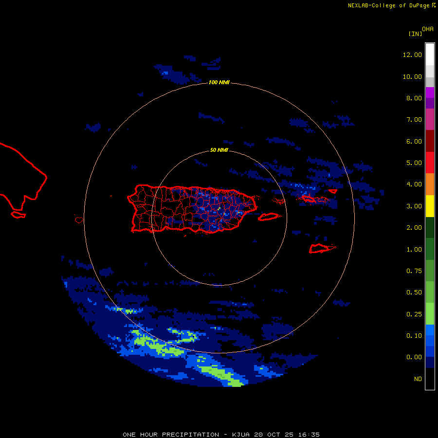
Task: Click the bright purple swatch above 8.00
Action: click(430, 92)
